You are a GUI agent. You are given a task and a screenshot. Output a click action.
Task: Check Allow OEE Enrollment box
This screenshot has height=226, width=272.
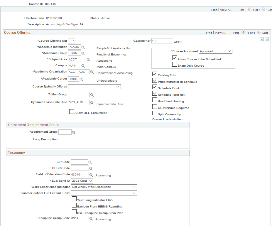[72, 112]
